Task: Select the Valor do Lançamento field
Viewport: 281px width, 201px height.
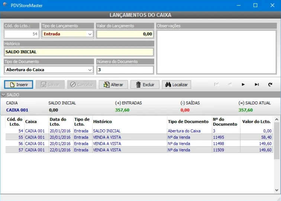Action: point(125,34)
